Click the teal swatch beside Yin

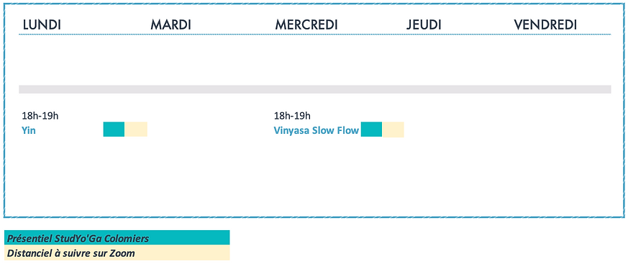114,129
